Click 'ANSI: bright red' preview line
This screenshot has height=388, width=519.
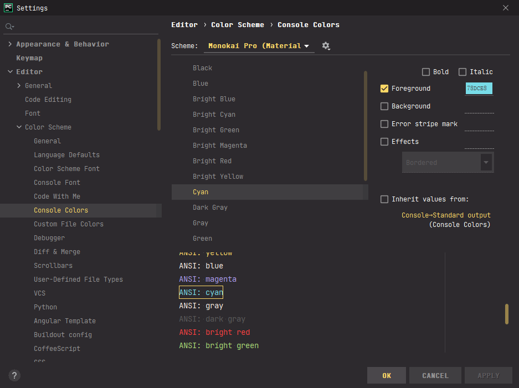coord(214,333)
